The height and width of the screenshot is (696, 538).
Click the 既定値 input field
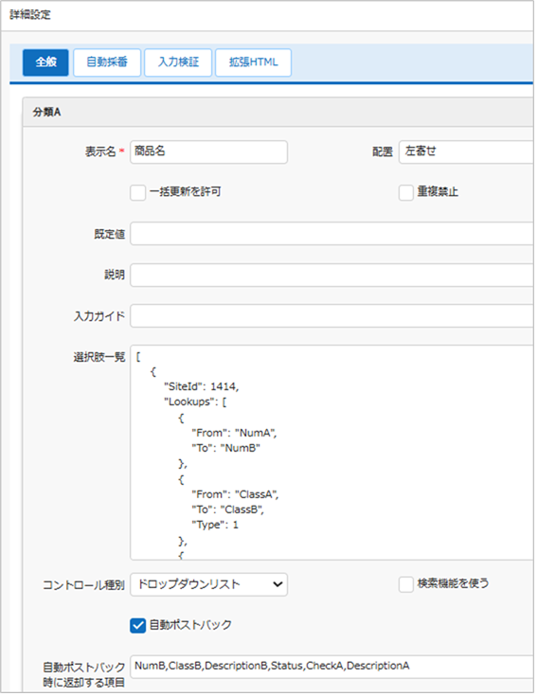click(x=332, y=234)
